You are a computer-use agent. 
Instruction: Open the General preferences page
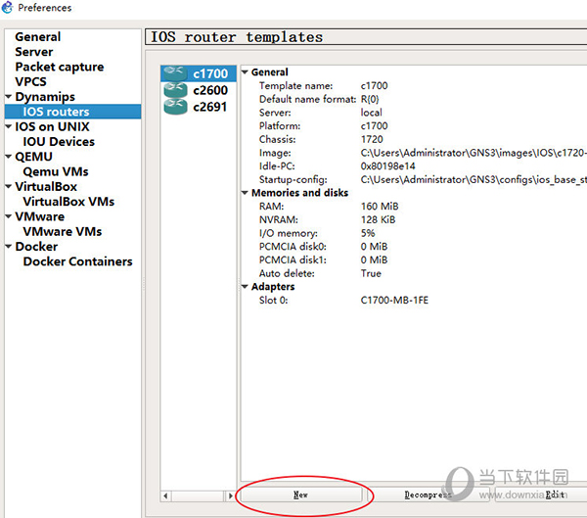pos(38,37)
